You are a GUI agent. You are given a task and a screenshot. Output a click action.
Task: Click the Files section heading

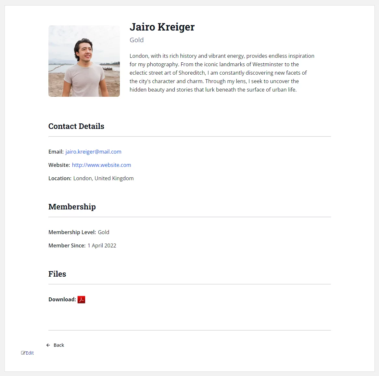point(57,274)
